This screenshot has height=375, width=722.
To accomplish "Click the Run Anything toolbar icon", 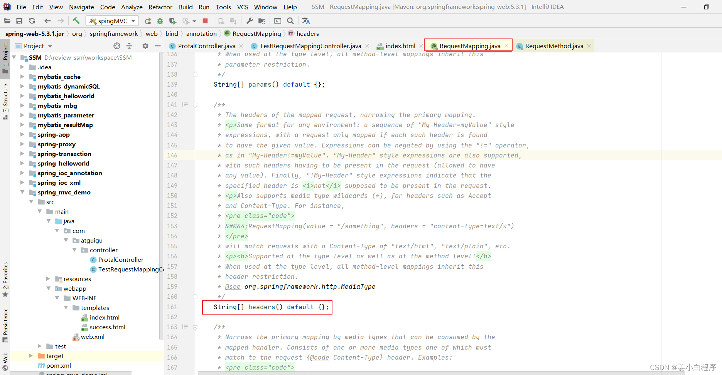I will (x=278, y=21).
